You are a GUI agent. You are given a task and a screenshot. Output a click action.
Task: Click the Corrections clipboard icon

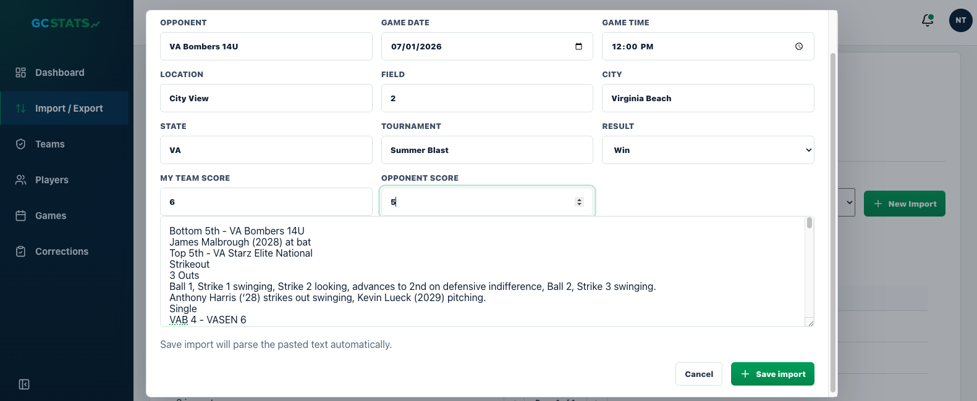(20, 252)
